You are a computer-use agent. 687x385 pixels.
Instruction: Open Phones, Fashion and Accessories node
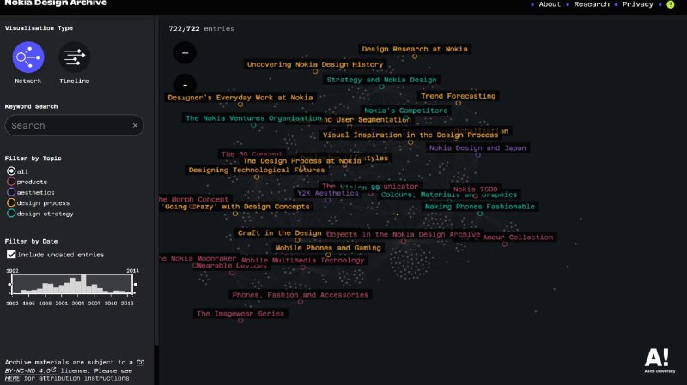[300, 295]
